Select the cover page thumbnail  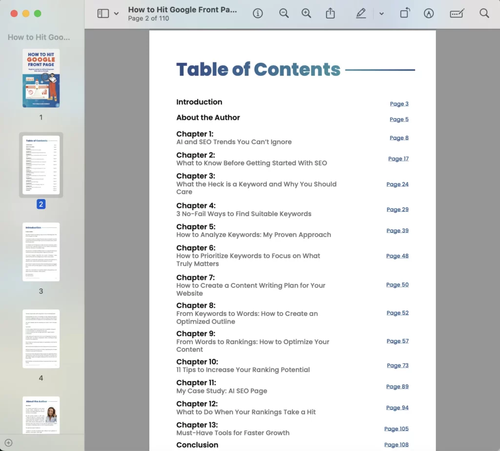41,78
